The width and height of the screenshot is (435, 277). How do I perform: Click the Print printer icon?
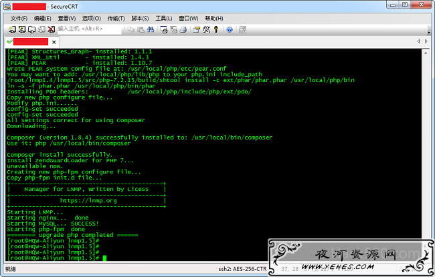pos(183,29)
